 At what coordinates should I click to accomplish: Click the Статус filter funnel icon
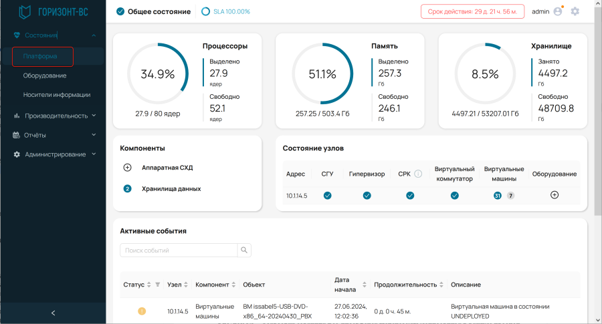tap(157, 285)
